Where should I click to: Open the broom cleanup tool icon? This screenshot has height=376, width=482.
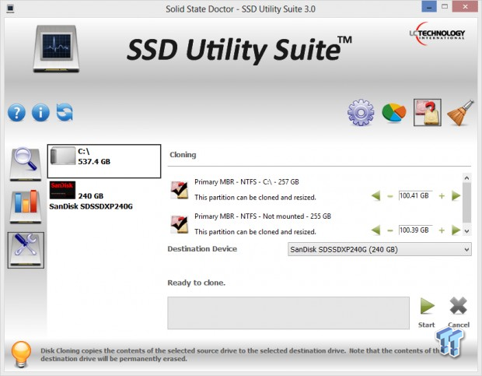click(x=460, y=113)
